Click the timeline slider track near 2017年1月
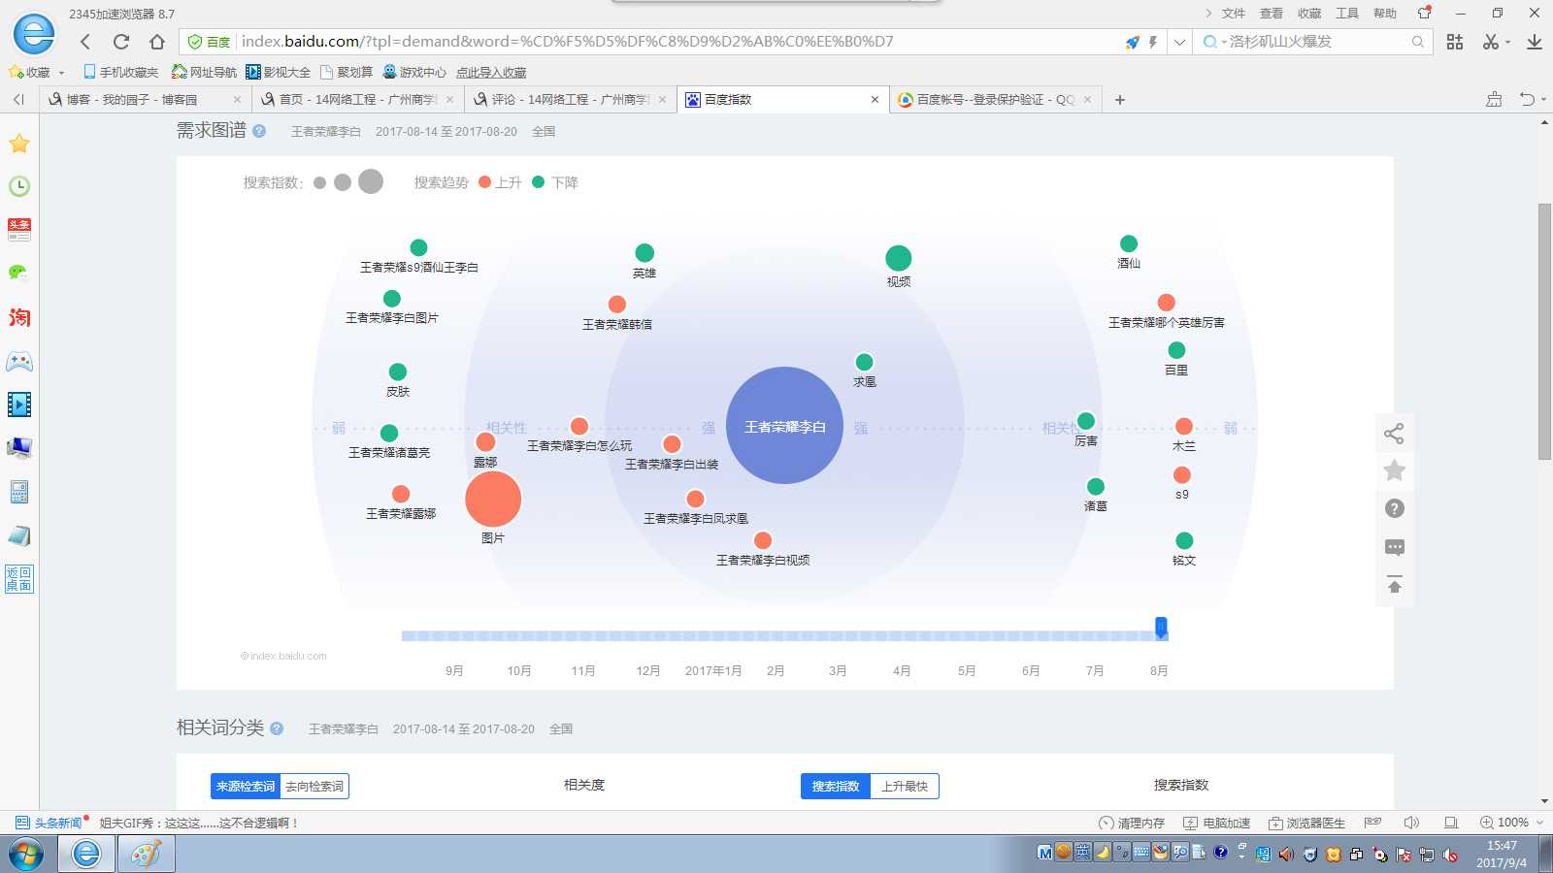Image resolution: width=1553 pixels, height=873 pixels. click(x=713, y=636)
